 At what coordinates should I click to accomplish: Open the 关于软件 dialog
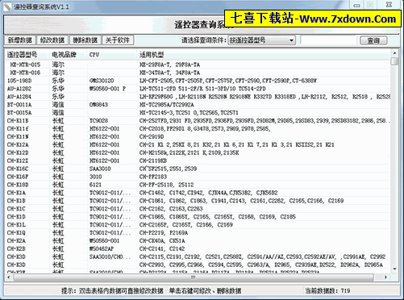point(118,40)
